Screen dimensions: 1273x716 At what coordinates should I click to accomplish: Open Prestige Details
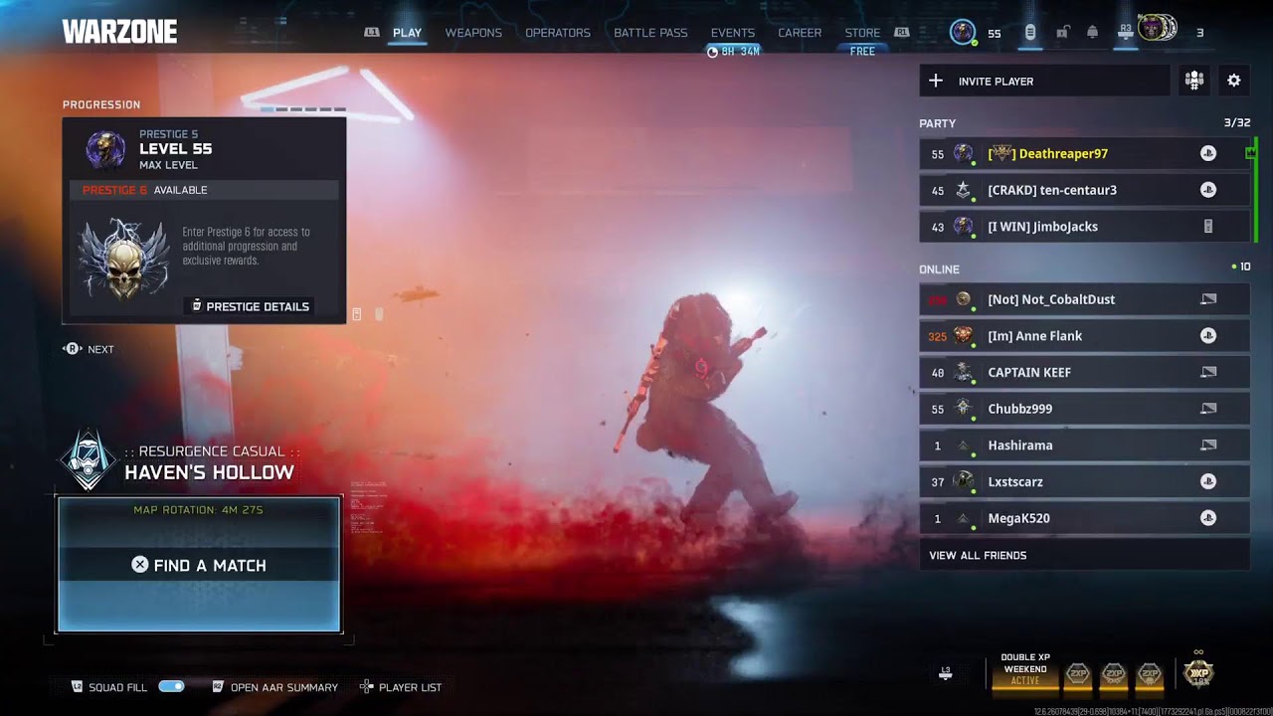click(251, 306)
